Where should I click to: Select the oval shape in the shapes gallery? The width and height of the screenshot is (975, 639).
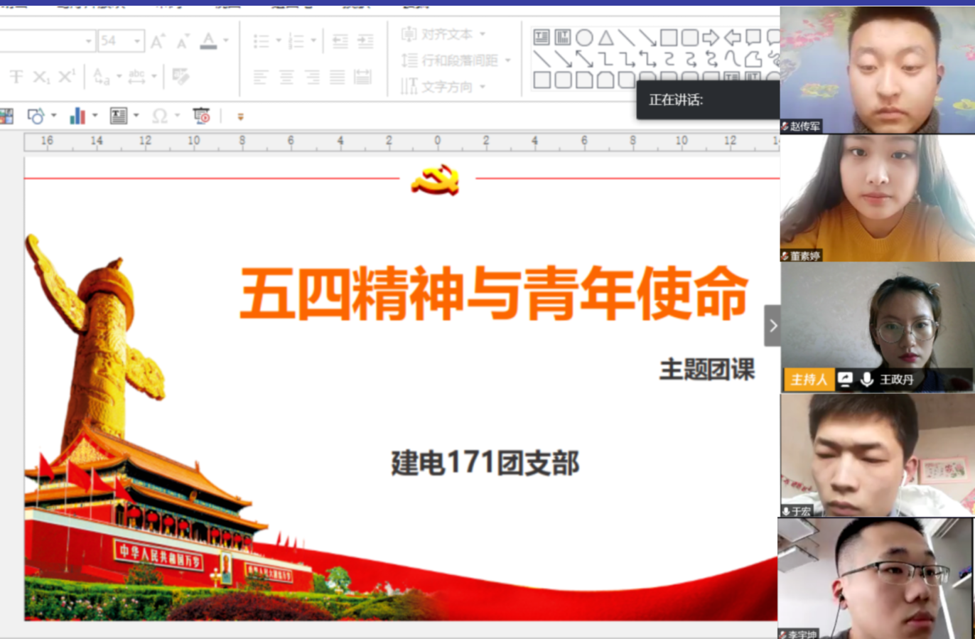[584, 38]
